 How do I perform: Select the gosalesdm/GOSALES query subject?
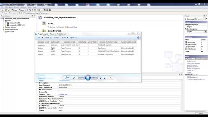tap(17, 25)
